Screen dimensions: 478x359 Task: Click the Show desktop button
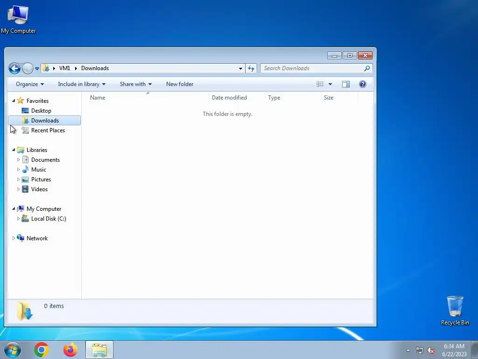pos(475,350)
